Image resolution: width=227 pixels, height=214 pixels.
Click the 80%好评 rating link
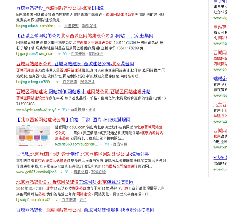pyautogui.click(x=96, y=54)
